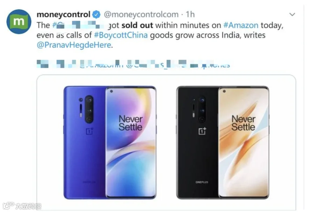Click the 1h timestamp

click(x=190, y=14)
